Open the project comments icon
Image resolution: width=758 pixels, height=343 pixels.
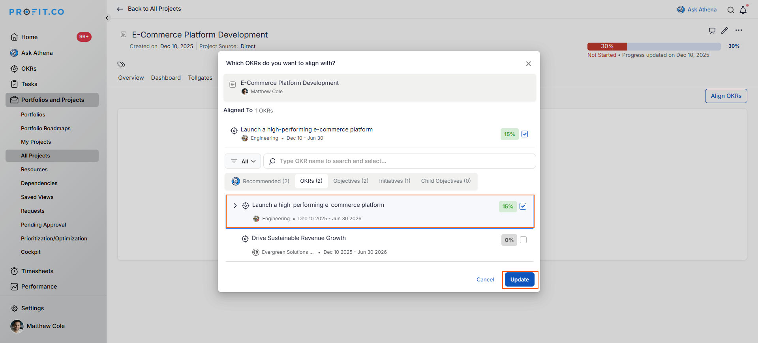(712, 30)
